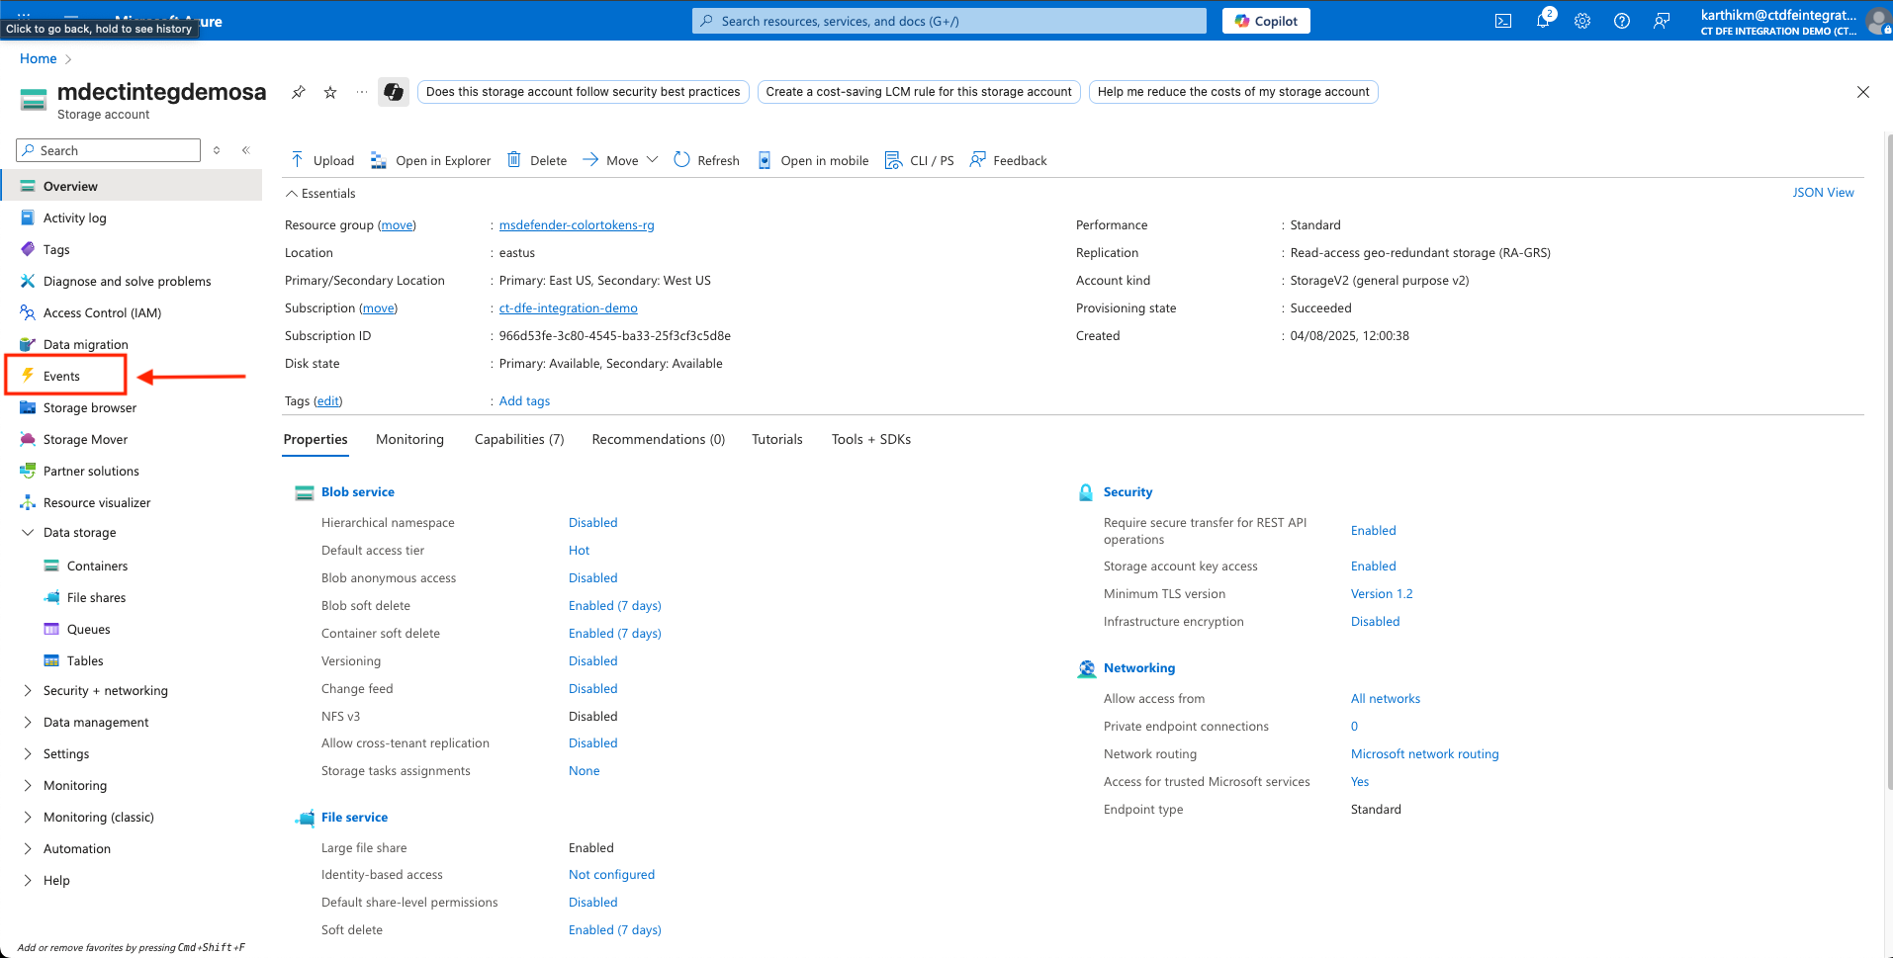
Task: Open Cloud Shell from the top bar
Action: tap(1502, 21)
